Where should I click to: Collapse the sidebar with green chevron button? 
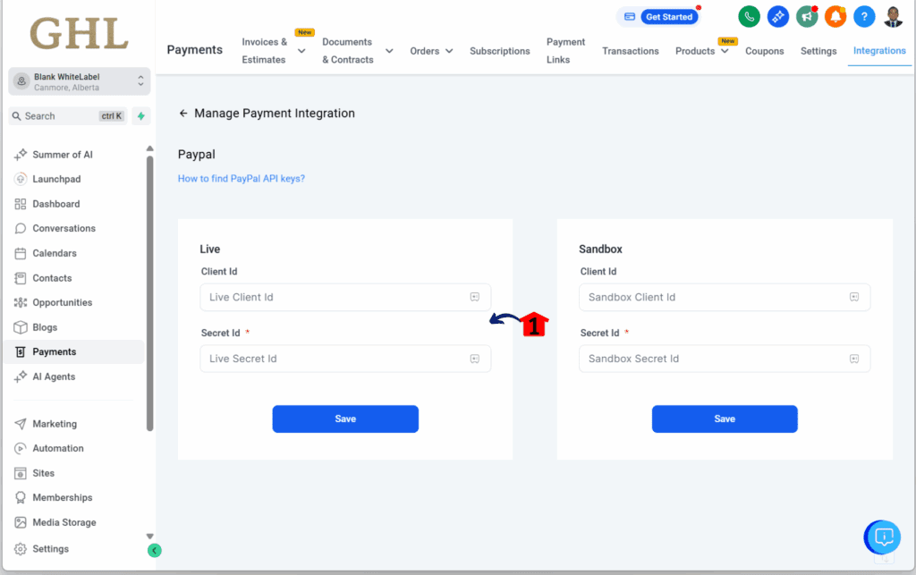[x=154, y=550]
